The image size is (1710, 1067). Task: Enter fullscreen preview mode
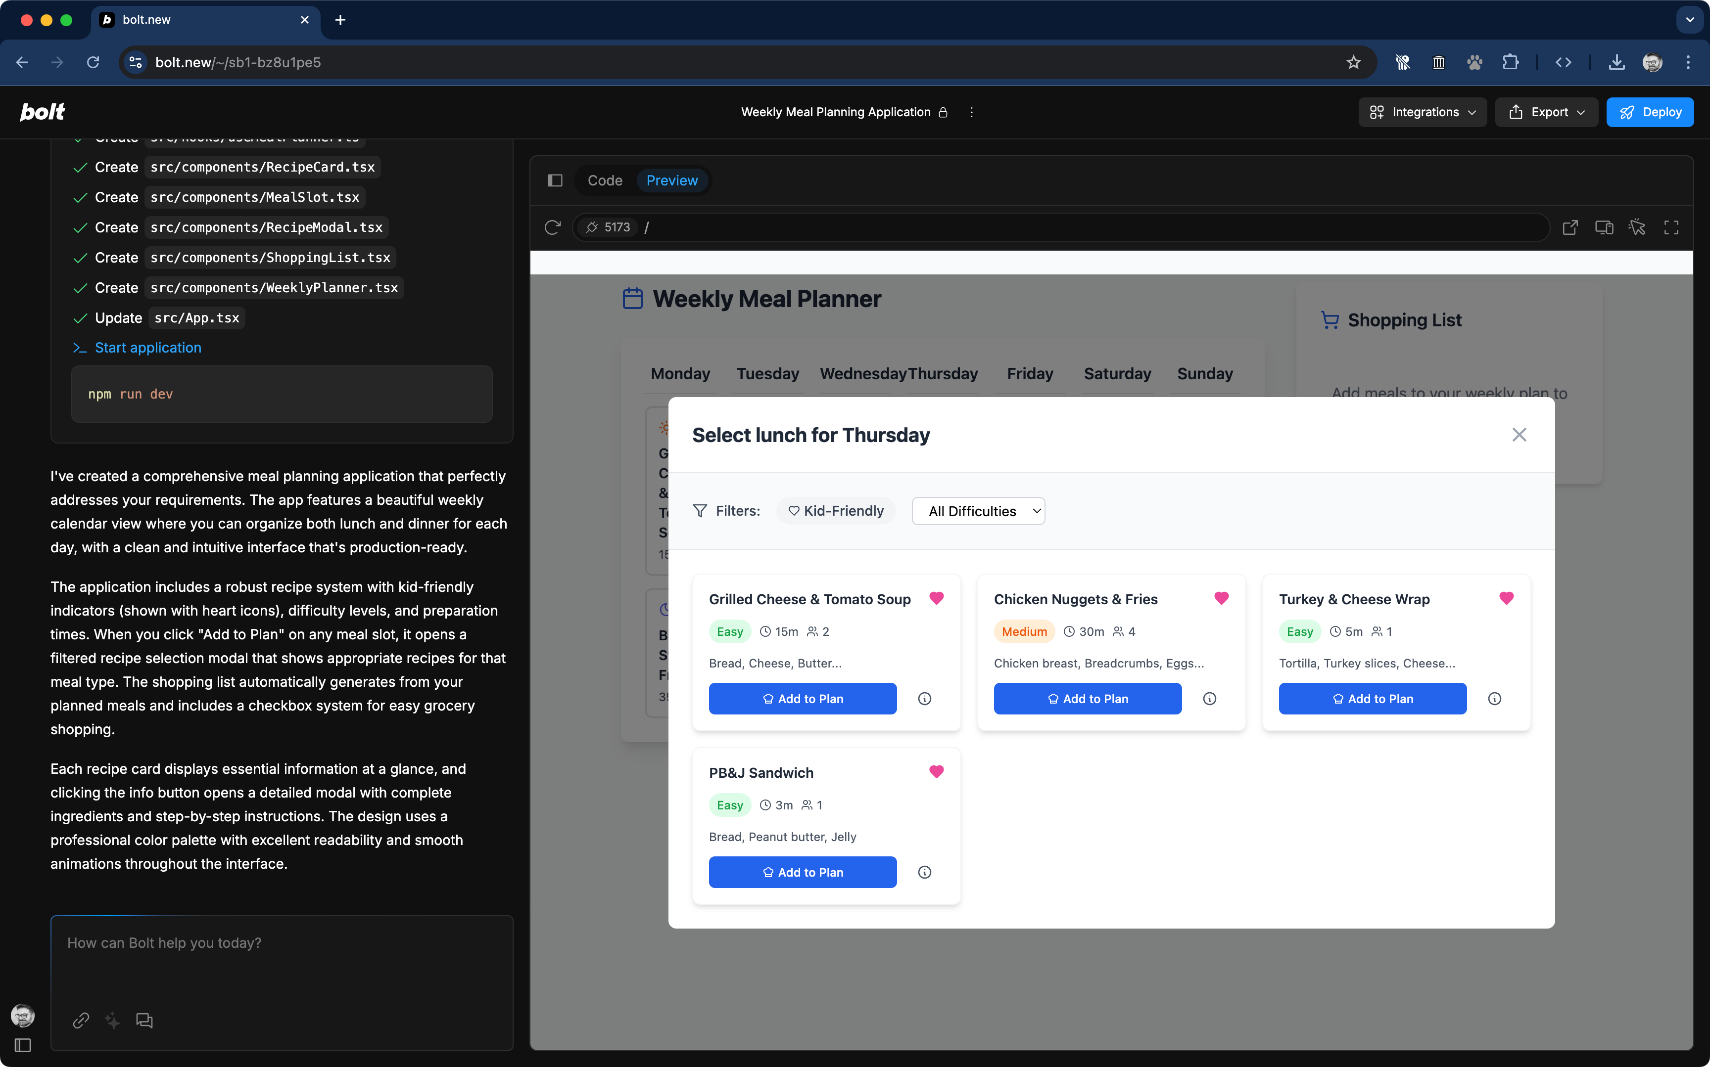coord(1671,227)
